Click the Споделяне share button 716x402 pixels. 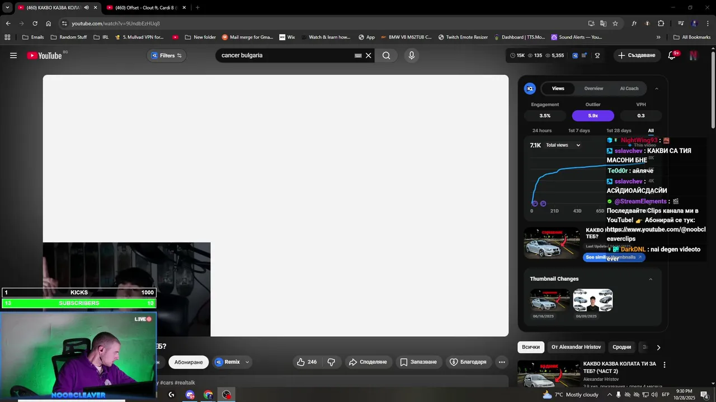(x=368, y=362)
